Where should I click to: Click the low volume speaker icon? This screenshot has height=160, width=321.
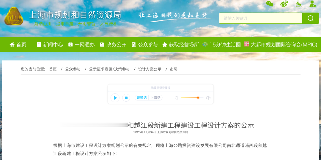click(x=176, y=98)
